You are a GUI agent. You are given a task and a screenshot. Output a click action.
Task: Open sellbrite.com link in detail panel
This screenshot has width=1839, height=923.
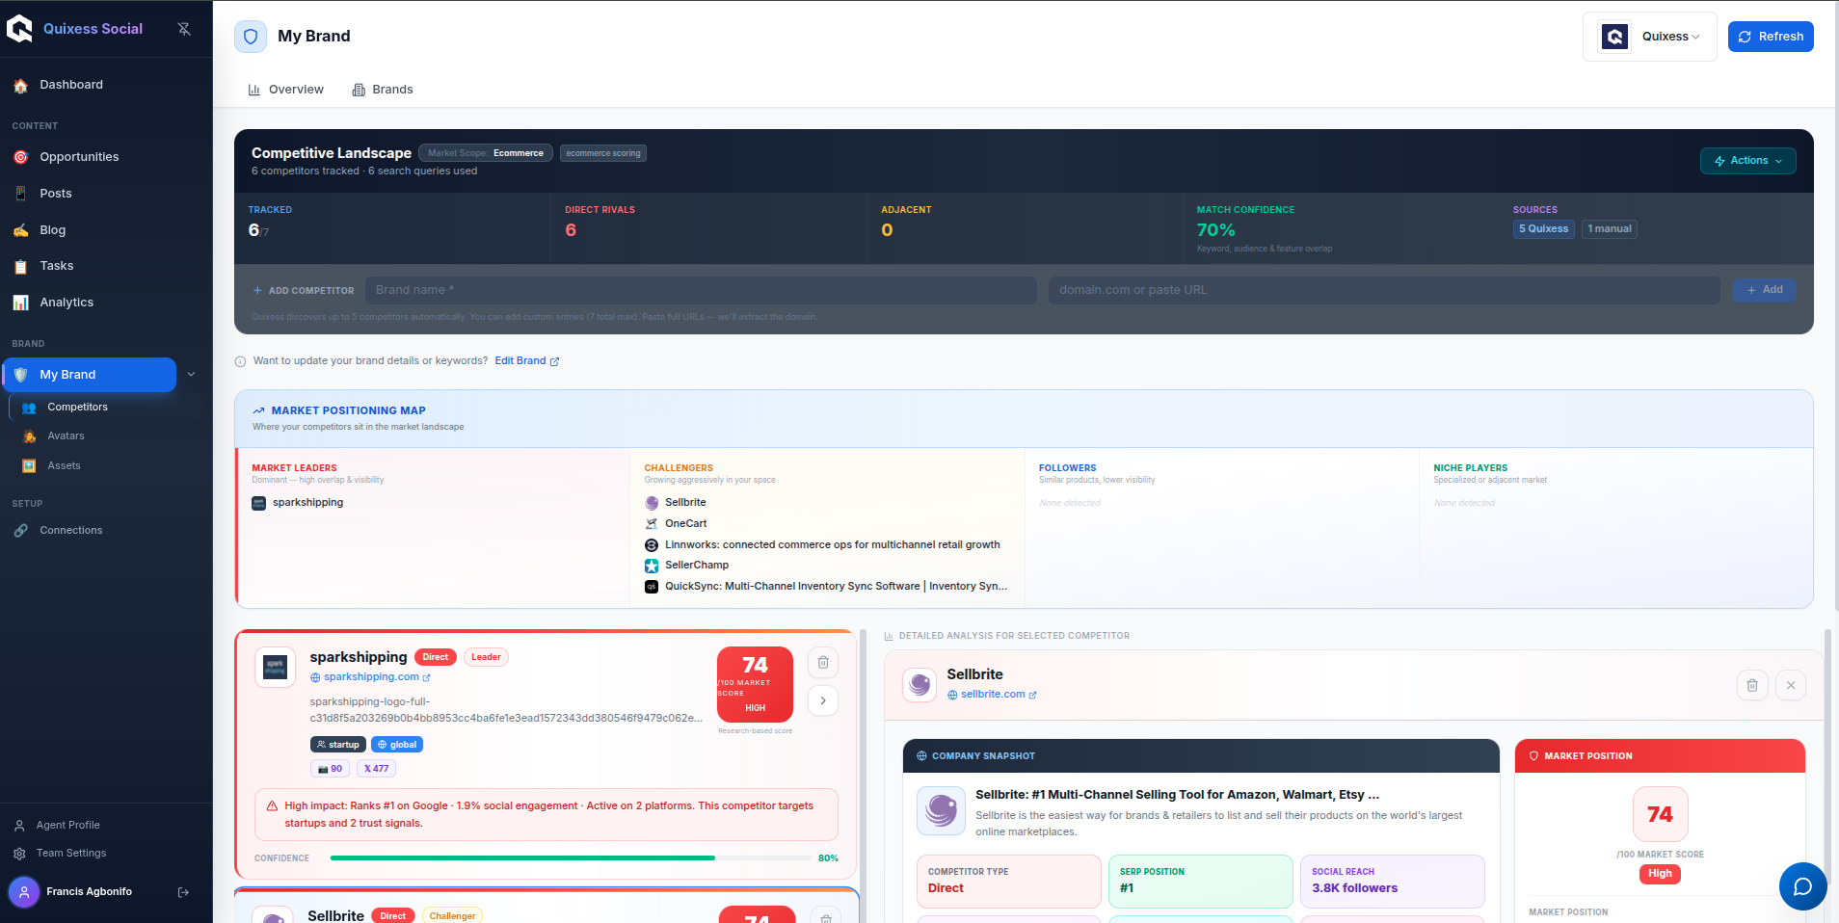coord(992,695)
